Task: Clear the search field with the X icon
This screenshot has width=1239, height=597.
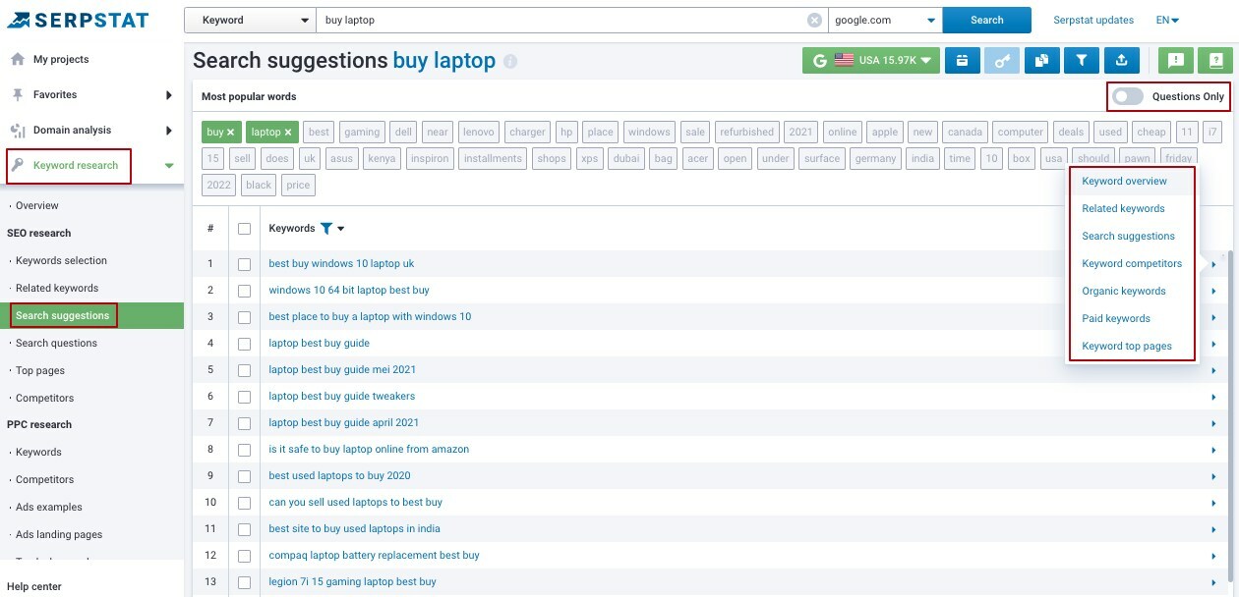Action: pyautogui.click(x=814, y=21)
